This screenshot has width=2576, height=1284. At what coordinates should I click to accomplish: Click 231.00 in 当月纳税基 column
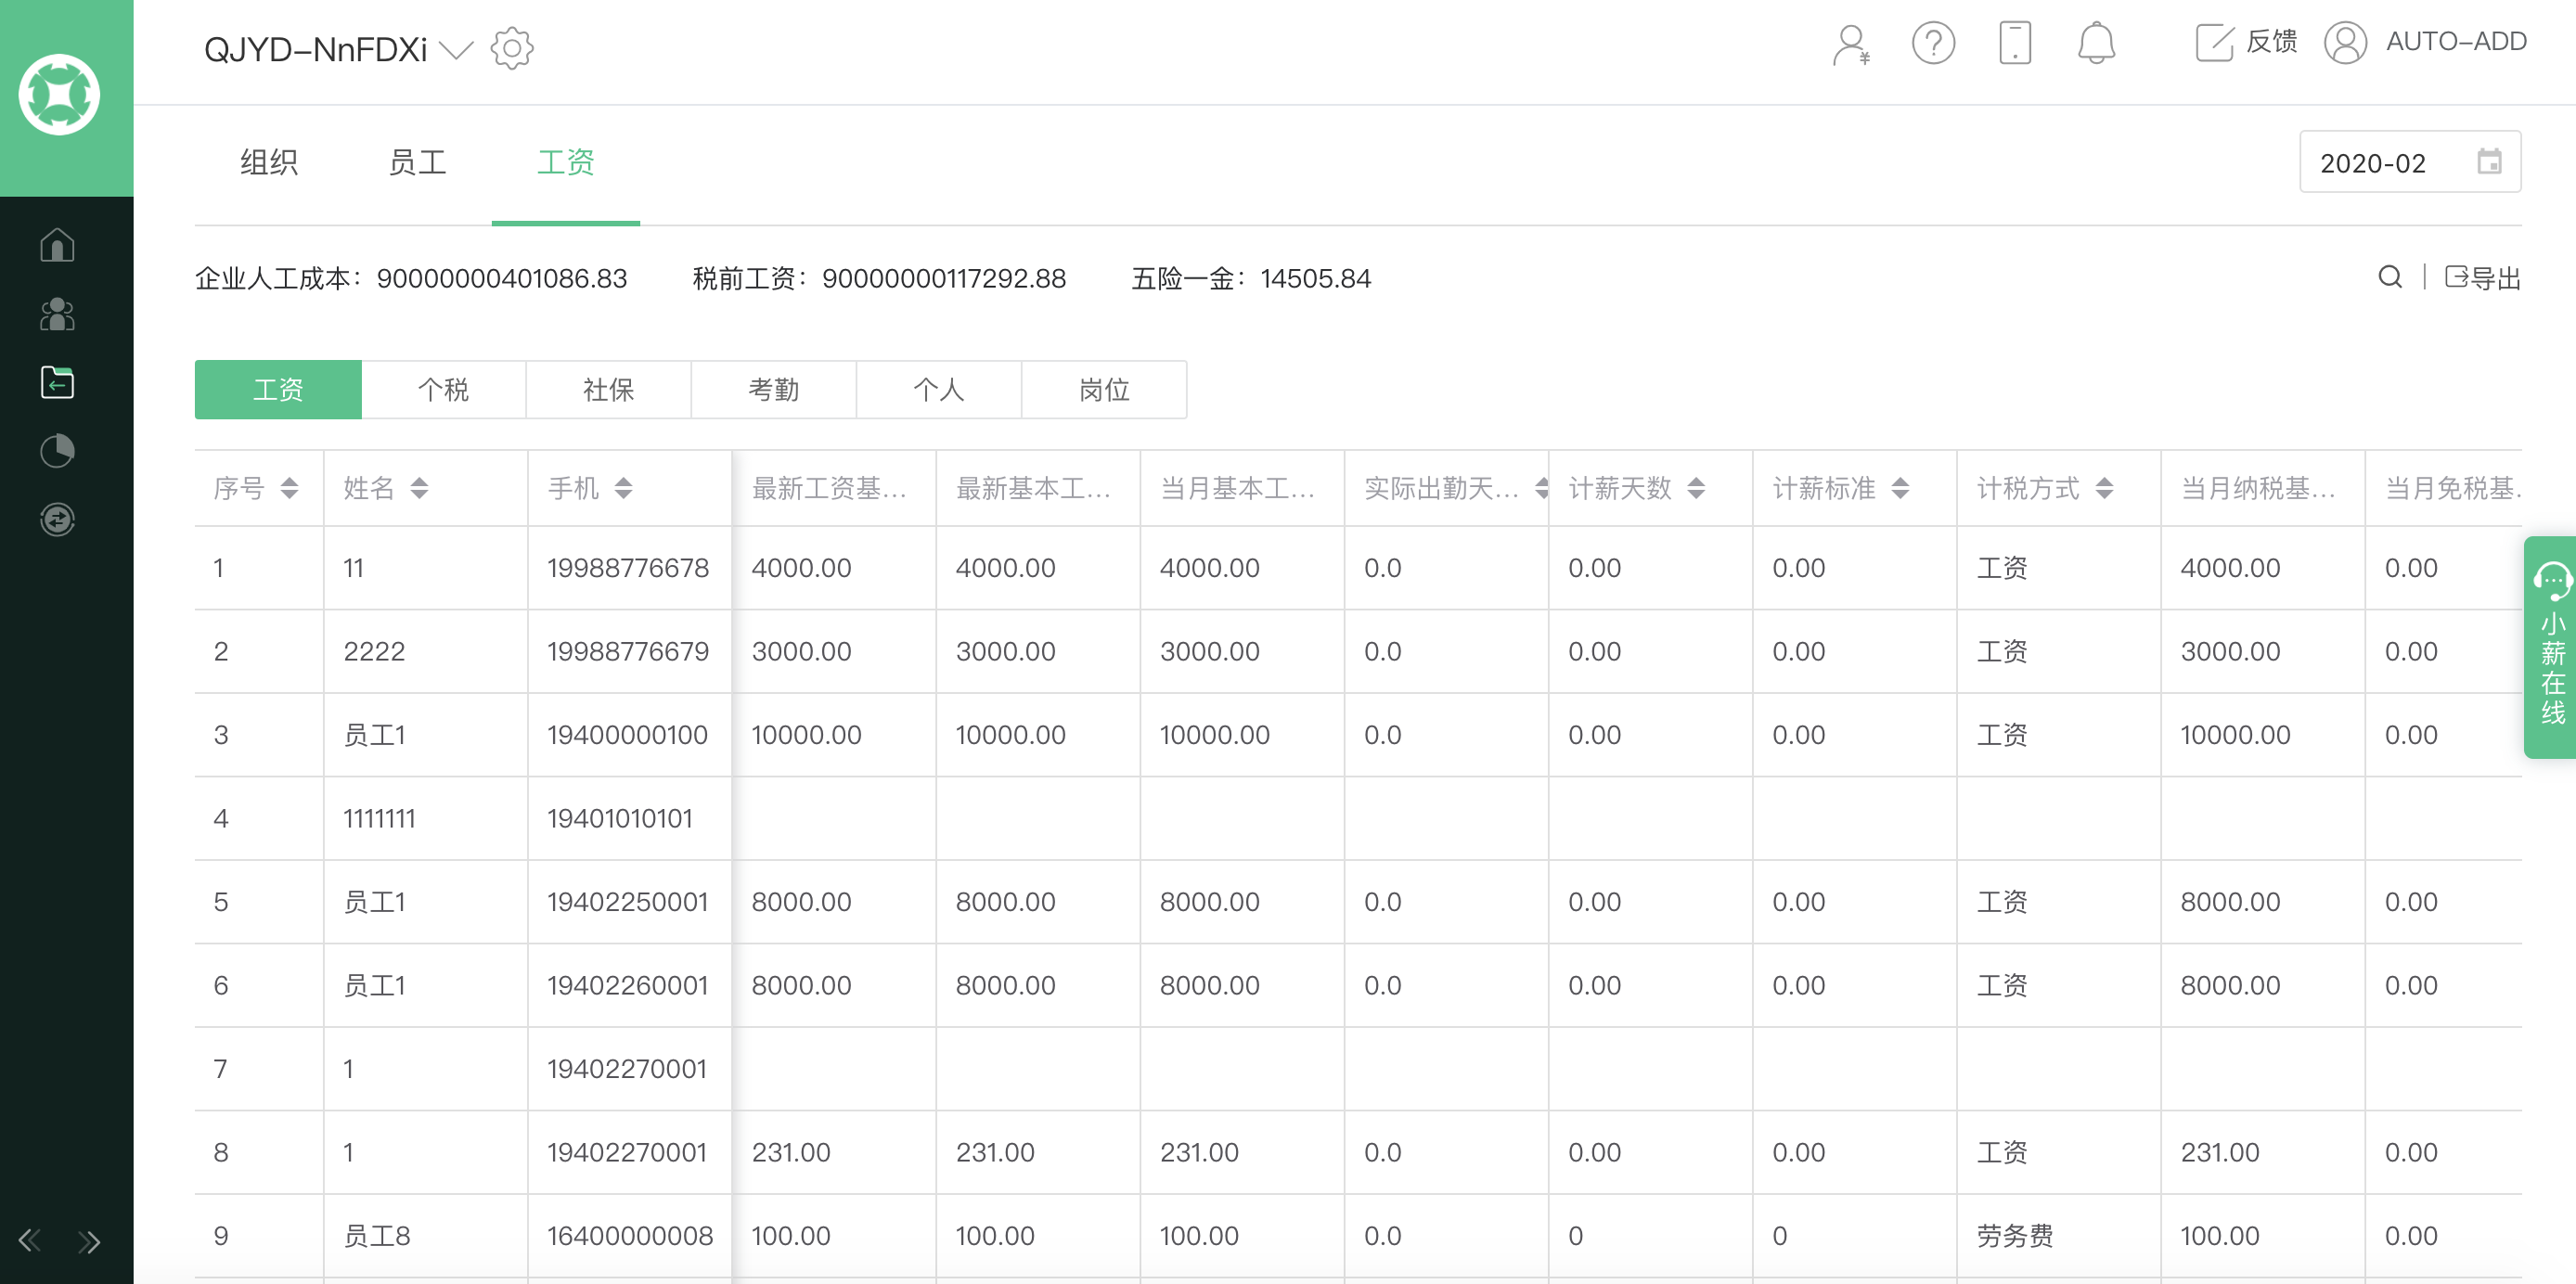click(2219, 1153)
